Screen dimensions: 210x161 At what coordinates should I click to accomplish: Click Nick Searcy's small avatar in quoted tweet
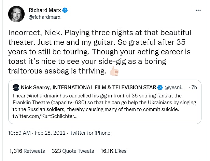tap(15, 87)
